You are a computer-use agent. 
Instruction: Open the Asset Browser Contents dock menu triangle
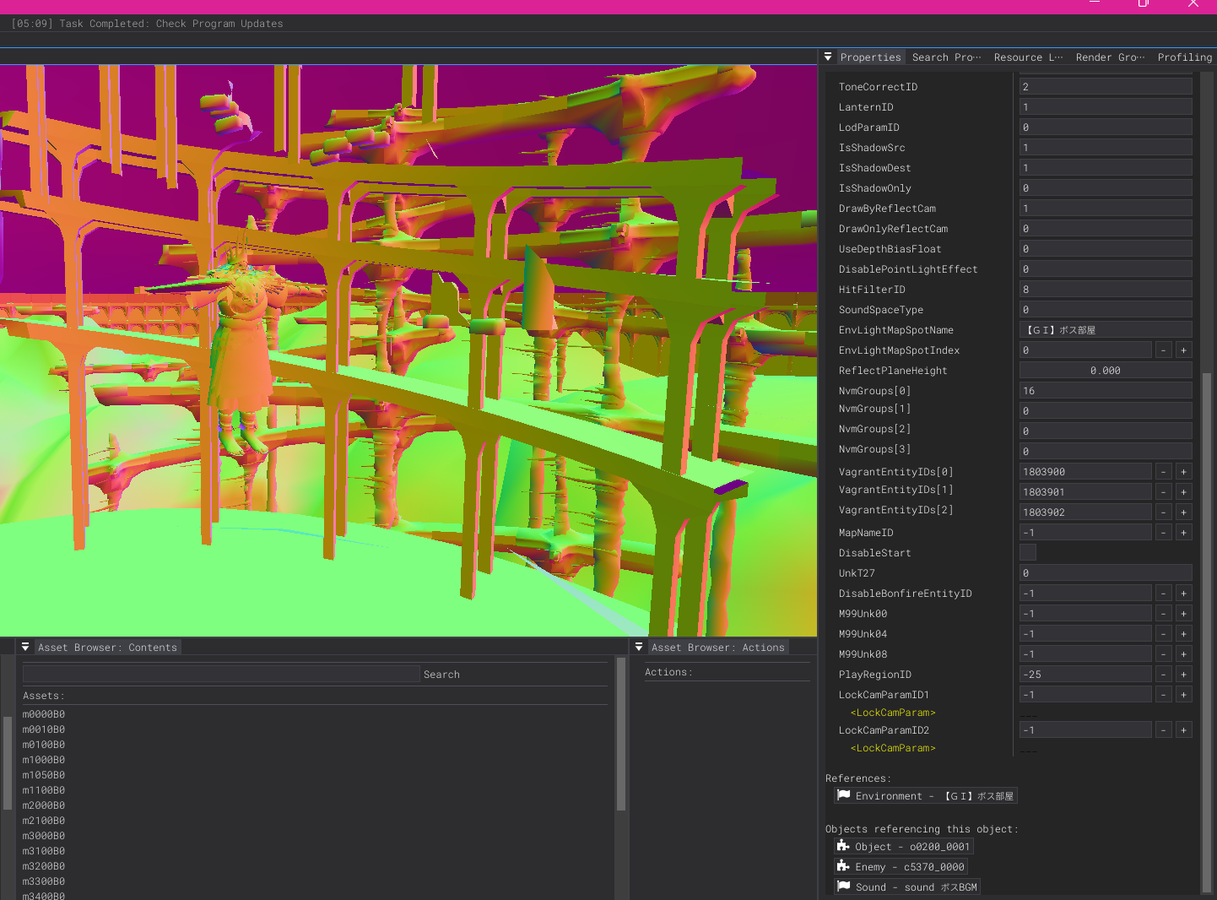tap(25, 647)
